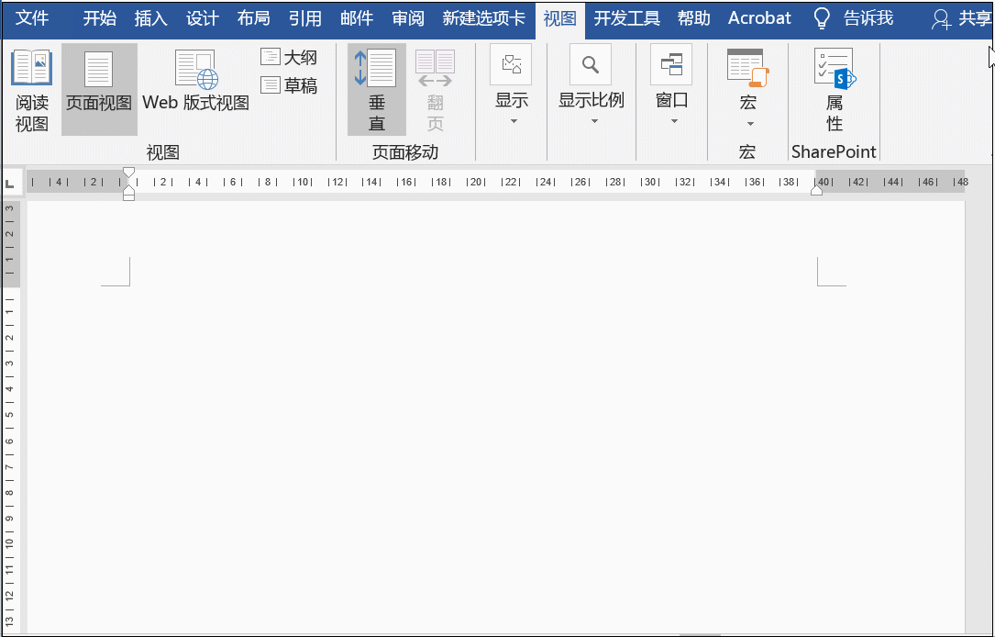The height and width of the screenshot is (637, 995).
Task: Switch to the 开发工具 ribbon tab
Action: click(626, 17)
